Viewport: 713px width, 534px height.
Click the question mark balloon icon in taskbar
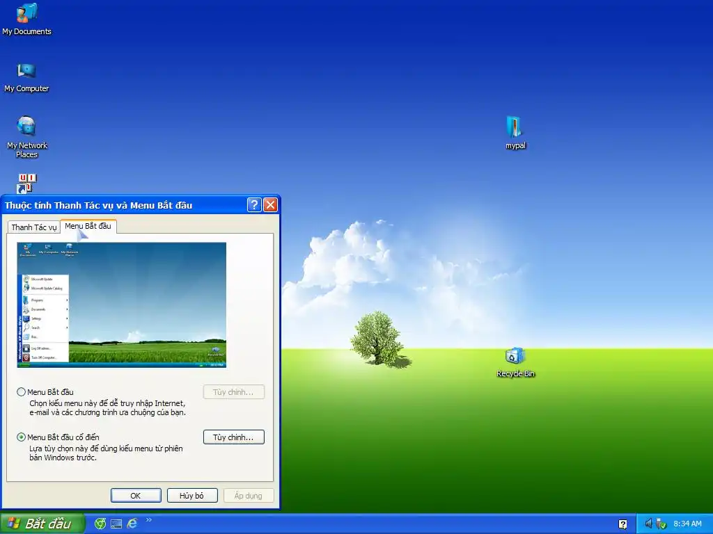(x=622, y=524)
